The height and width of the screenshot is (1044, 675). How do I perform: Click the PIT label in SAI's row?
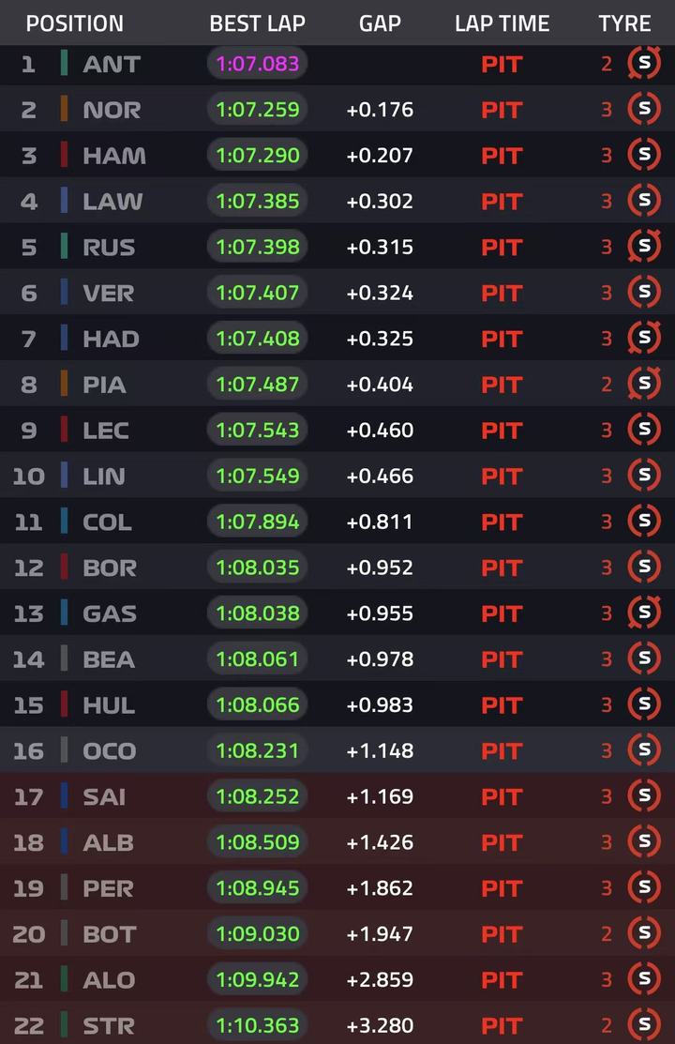502,797
